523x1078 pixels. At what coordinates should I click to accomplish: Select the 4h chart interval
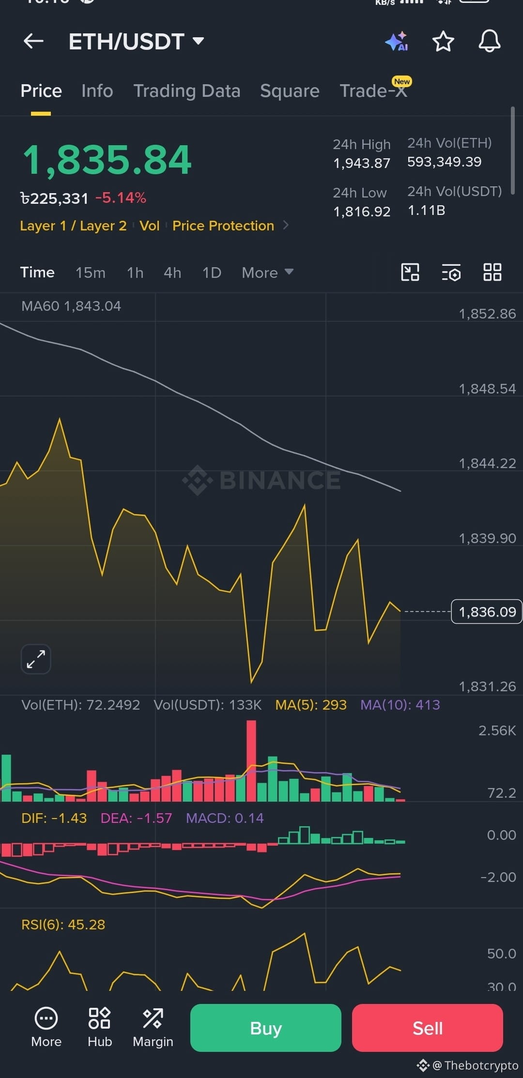pyautogui.click(x=172, y=273)
